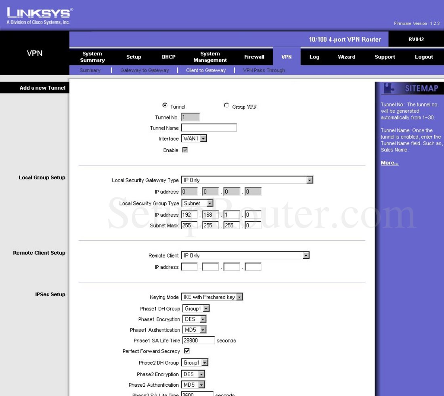This screenshot has height=396, width=444.
Task: Switch to the DHCP tab
Action: (168, 57)
